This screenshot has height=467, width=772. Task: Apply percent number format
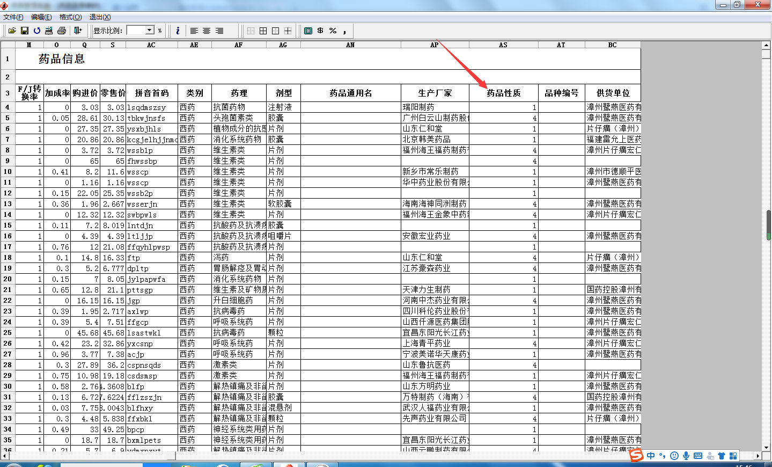[333, 31]
